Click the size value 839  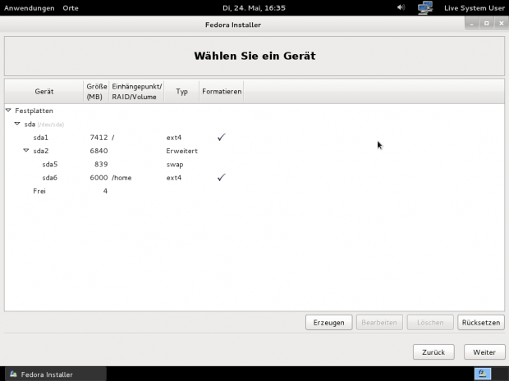pos(101,164)
